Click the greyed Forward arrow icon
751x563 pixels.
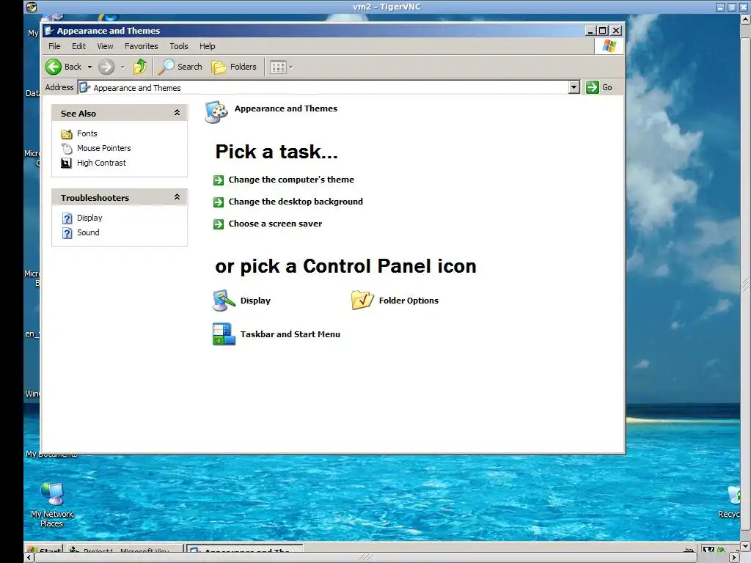click(x=106, y=67)
